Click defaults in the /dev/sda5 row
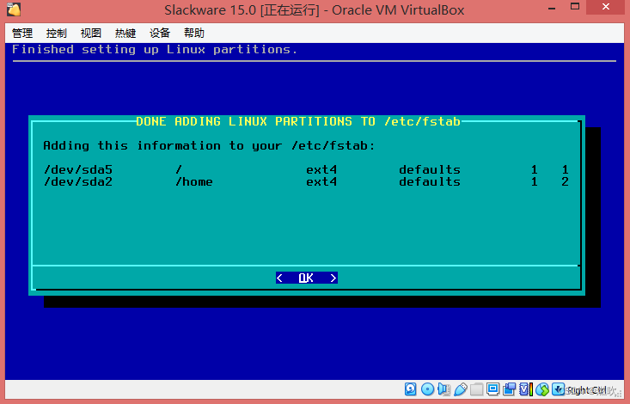Image resolution: width=630 pixels, height=404 pixels. coord(430,169)
